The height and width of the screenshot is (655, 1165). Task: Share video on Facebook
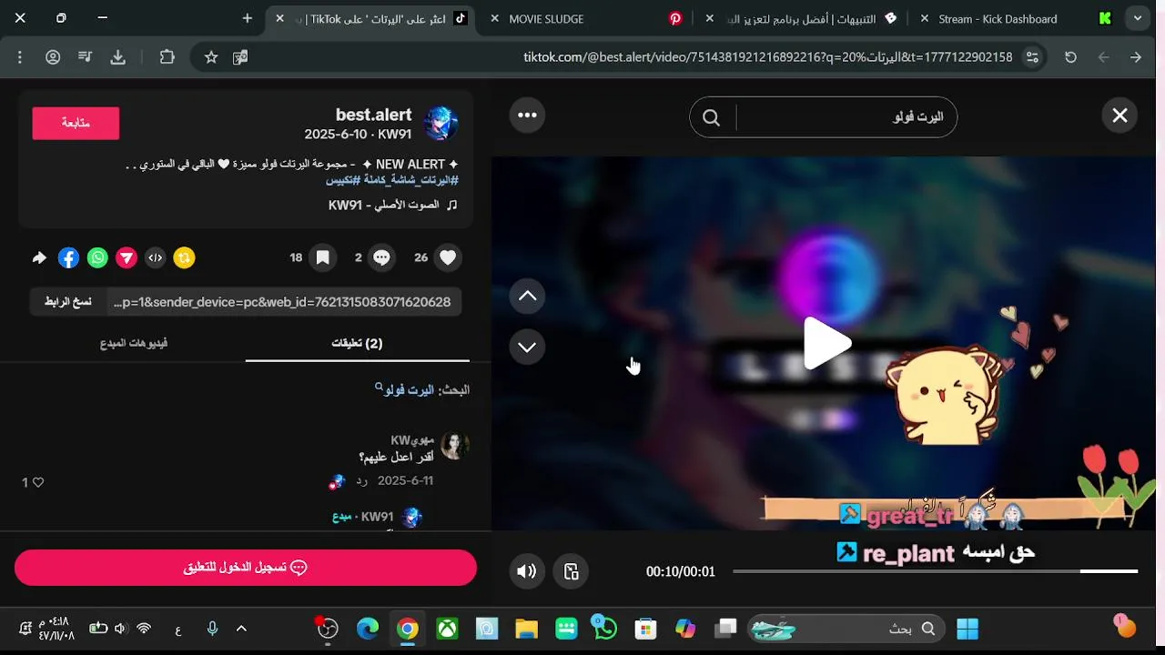[x=68, y=257]
